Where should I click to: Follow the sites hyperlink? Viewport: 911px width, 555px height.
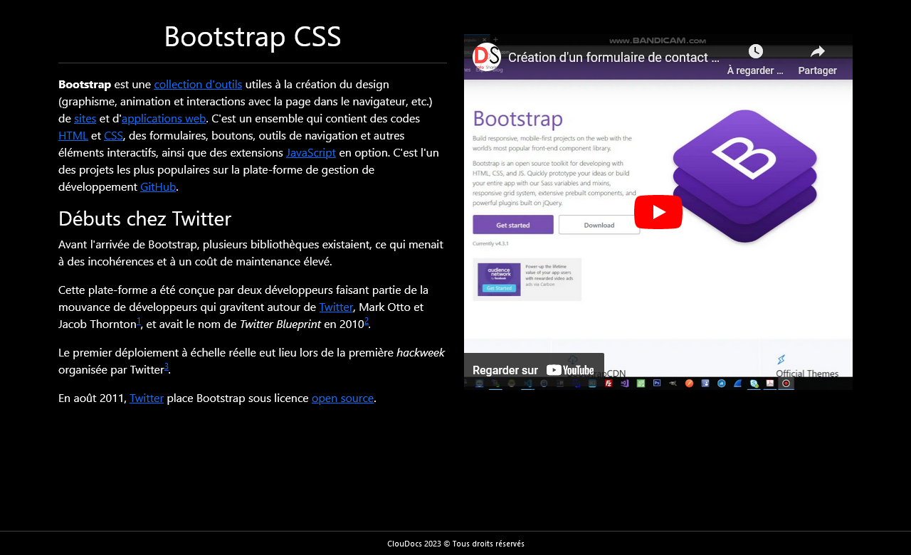85,118
